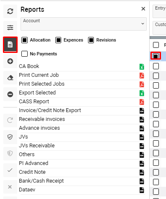Screen dimensions: 166x199
Task: Click the minus circle remove icon
Action: pos(10,94)
